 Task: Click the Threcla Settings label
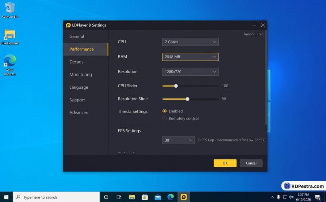click(133, 111)
